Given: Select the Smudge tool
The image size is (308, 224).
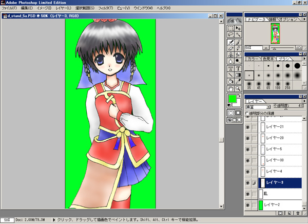Looking at the screenshot, I should (x=238, y=54).
